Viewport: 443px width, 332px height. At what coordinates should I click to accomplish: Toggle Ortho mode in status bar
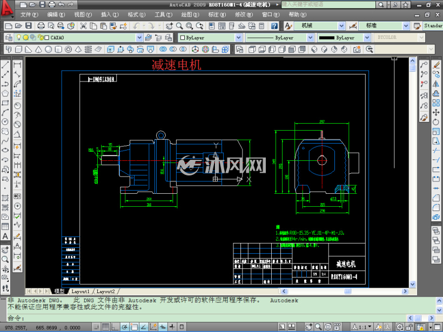(x=115, y=327)
